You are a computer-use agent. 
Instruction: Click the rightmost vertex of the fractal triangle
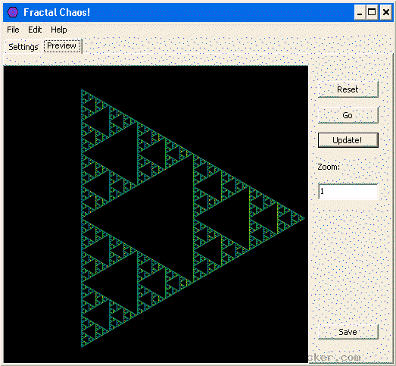304,218
